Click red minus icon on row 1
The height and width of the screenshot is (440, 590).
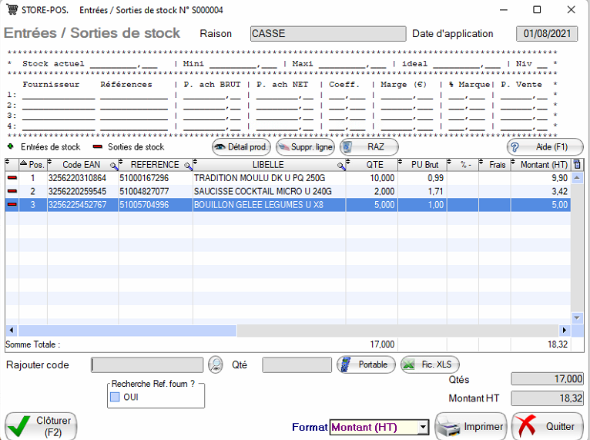coord(12,178)
